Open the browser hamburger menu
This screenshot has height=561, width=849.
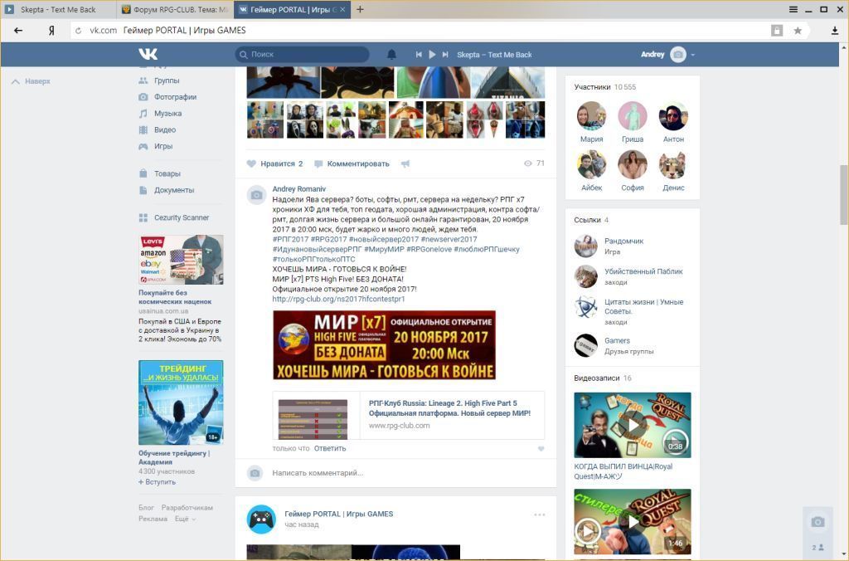click(793, 9)
